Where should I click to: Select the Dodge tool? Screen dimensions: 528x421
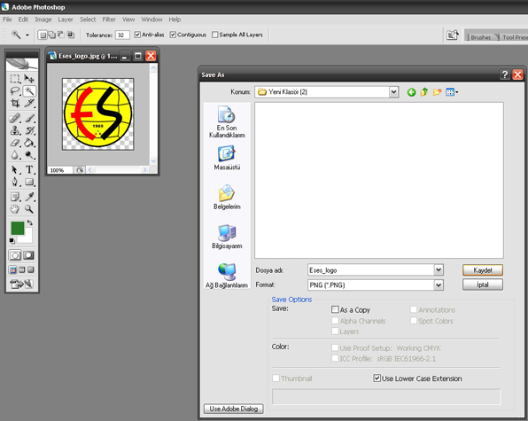(29, 154)
